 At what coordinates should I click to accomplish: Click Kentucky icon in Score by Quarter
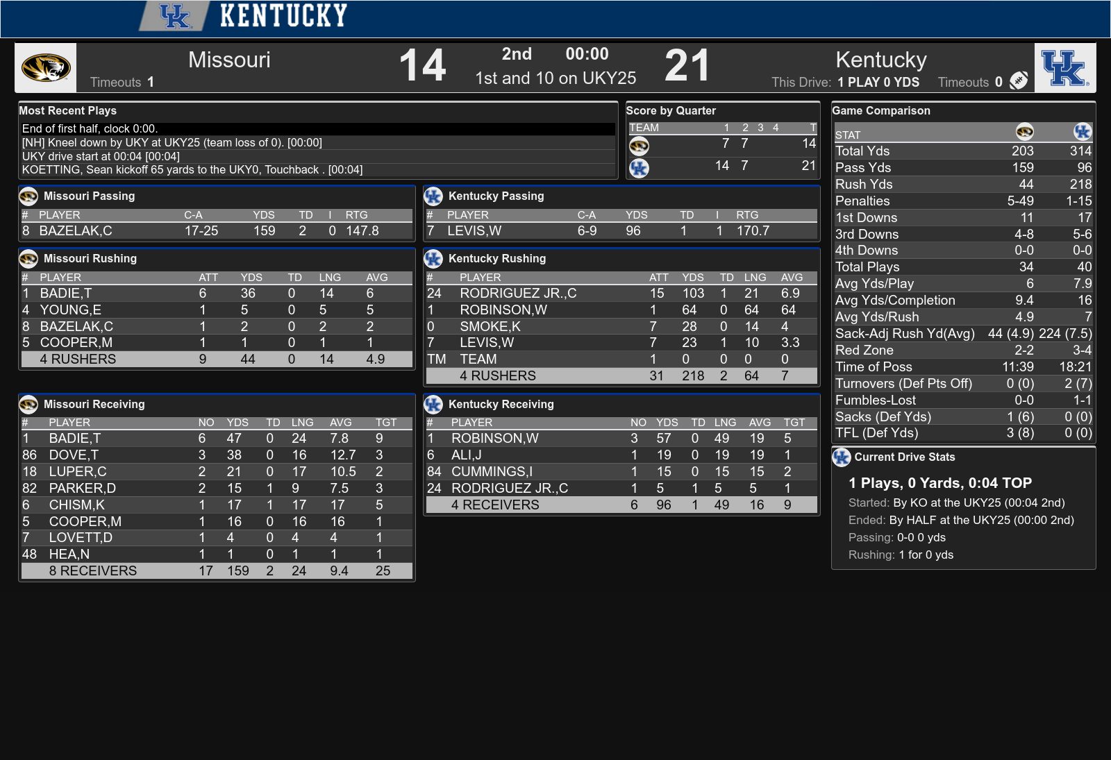point(639,168)
